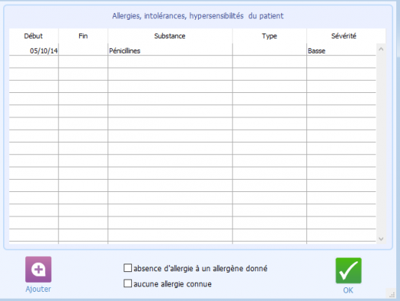Click the Substance column header
The height and width of the screenshot is (301, 400).
[x=170, y=36]
